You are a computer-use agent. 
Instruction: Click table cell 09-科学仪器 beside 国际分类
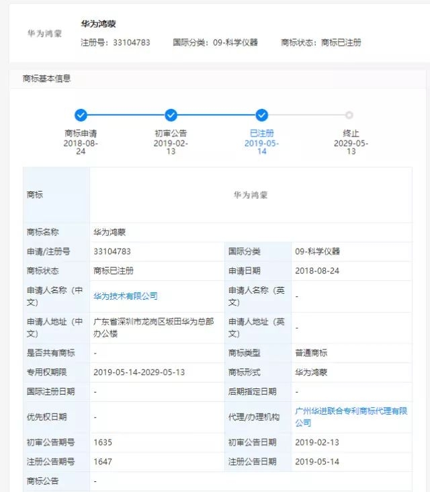[x=317, y=251]
